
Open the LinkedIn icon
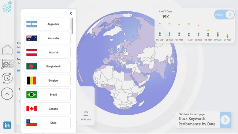[7, 125]
